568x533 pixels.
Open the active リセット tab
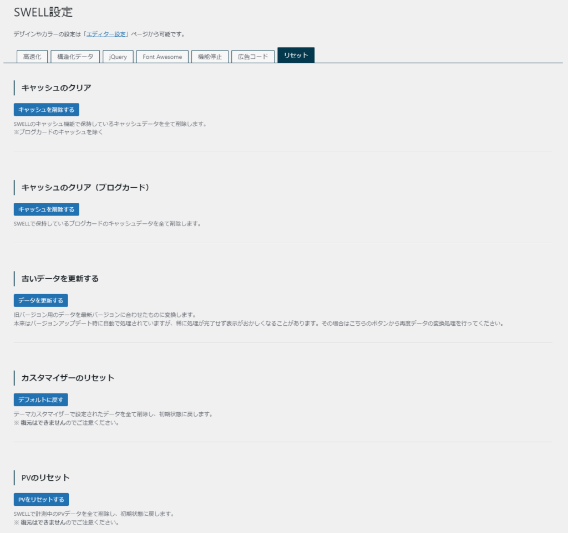click(x=296, y=55)
